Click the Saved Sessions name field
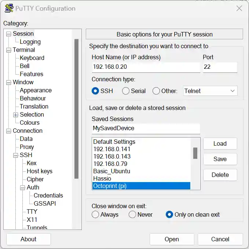Screen dimensions: 249x249 point(146,128)
